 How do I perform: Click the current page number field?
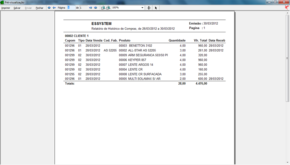(71, 8)
